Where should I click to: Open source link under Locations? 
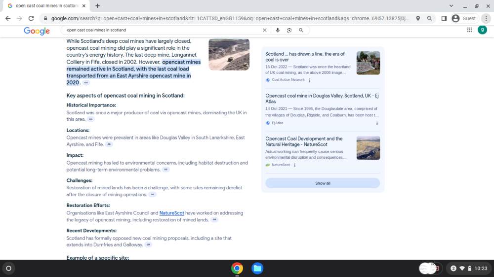click(x=109, y=144)
